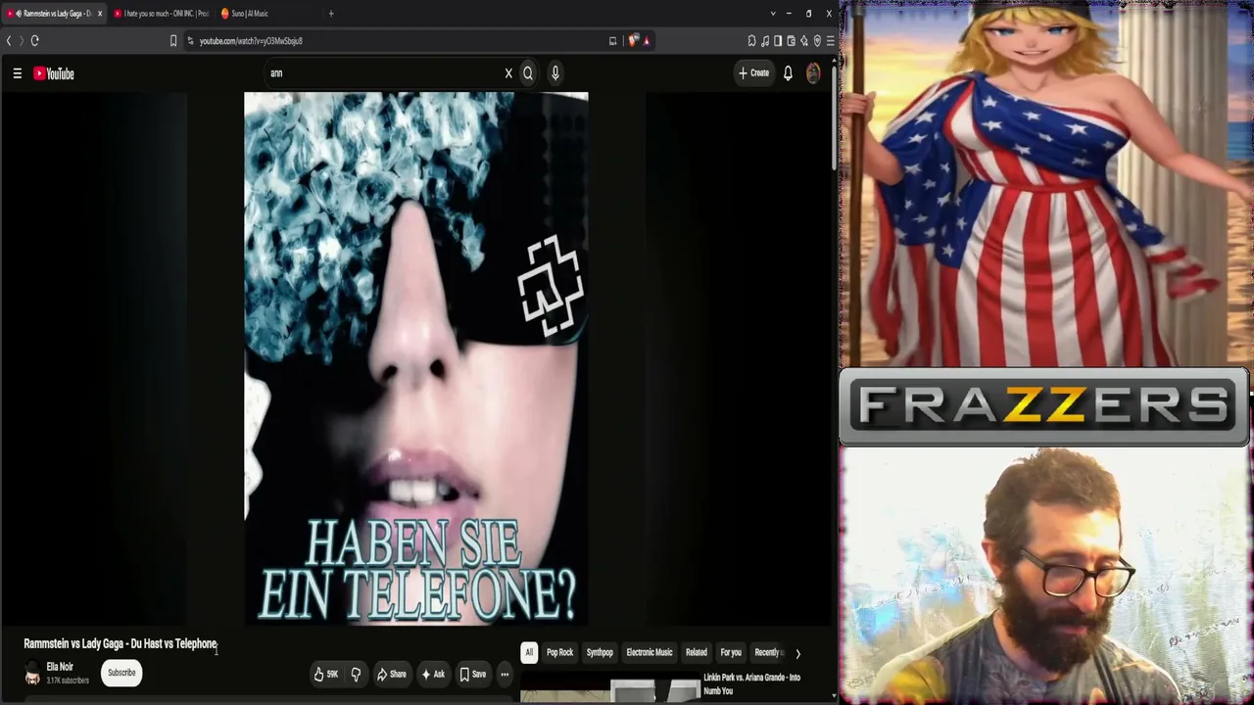Viewport: 1254px width, 705px height.
Task: Select the Synthpop filter chip
Action: [x=600, y=652]
